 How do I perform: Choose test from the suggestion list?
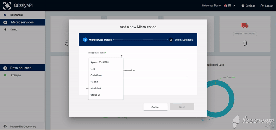(106, 69)
